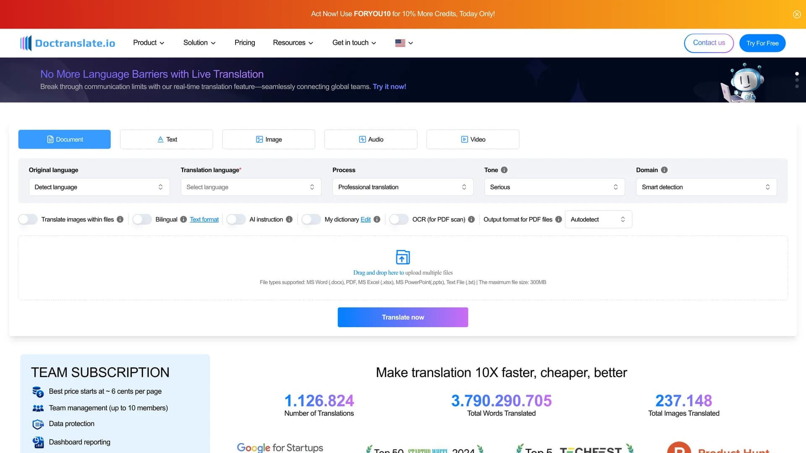Screen dimensions: 806x453
Task: Click the people icon beside Team management
Action: [38, 408]
